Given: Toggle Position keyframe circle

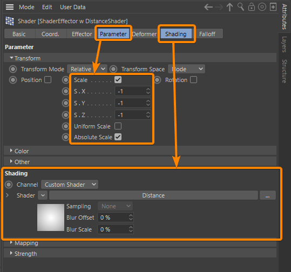Looking at the screenshot, I should click(13, 80).
